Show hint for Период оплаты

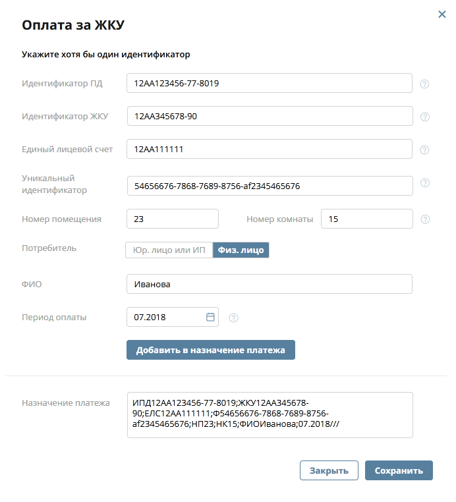(233, 318)
